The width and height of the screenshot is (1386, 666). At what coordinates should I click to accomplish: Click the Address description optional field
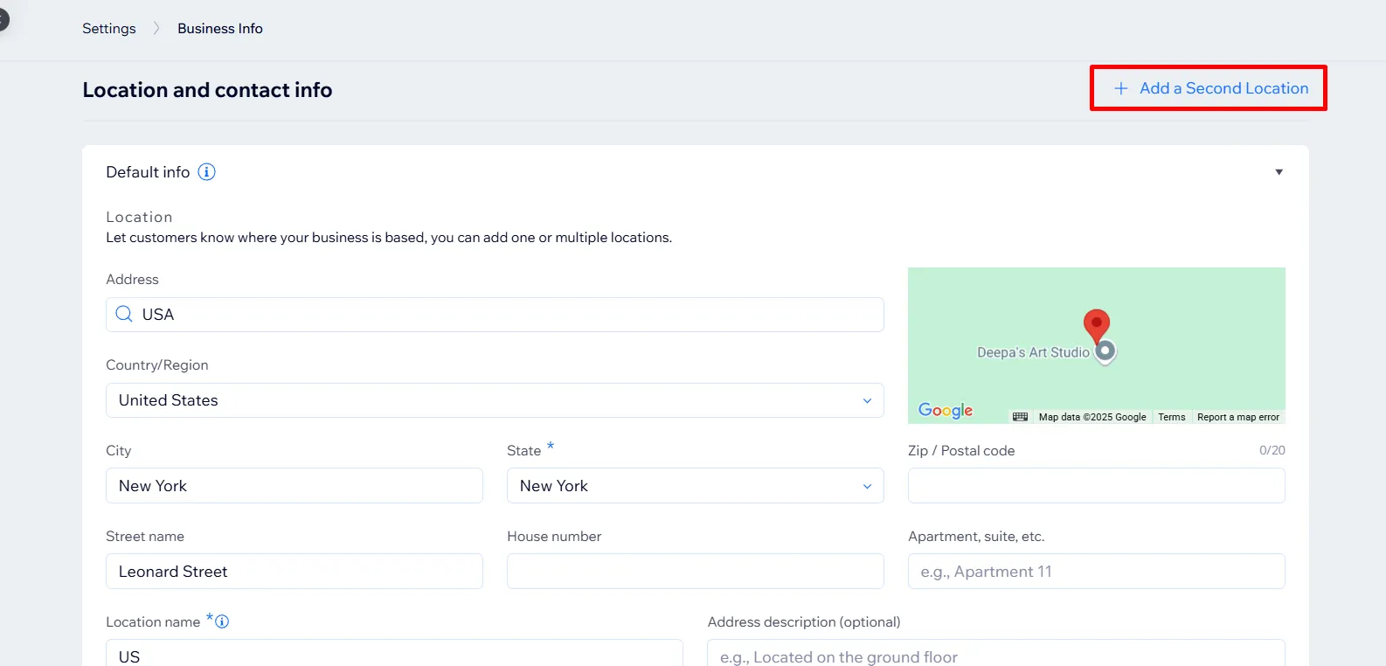point(996,653)
